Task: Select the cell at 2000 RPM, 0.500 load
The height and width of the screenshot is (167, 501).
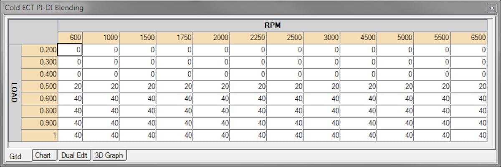Action: pos(211,86)
